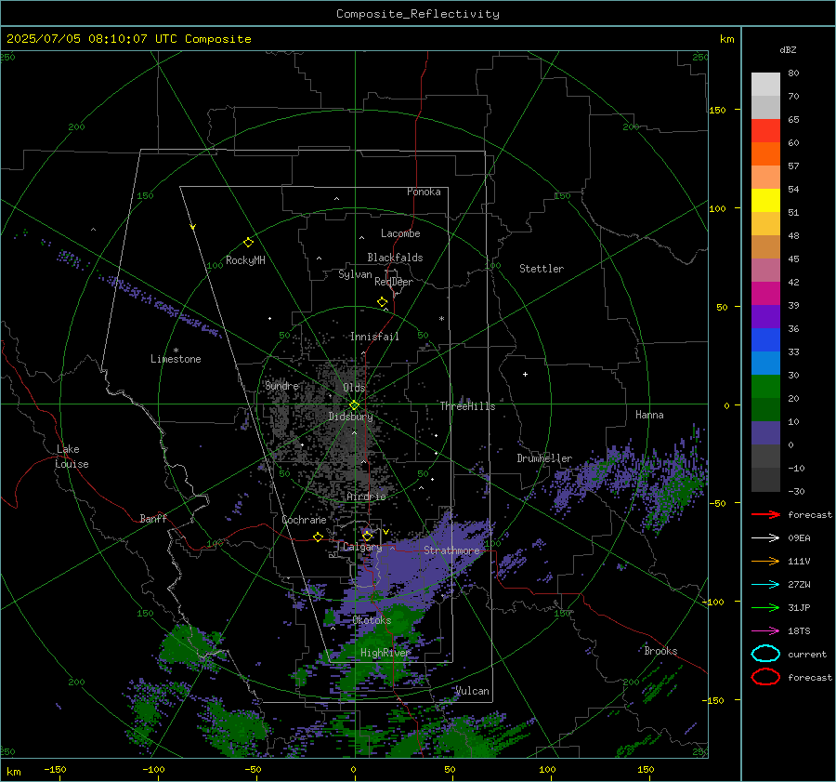Click the RockyMH label
The image size is (836, 782).
coord(245,260)
